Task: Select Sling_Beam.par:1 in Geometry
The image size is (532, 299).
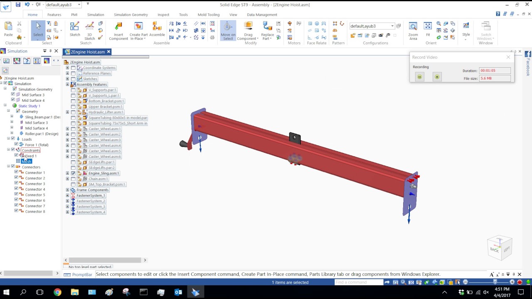Action: [x=42, y=117]
